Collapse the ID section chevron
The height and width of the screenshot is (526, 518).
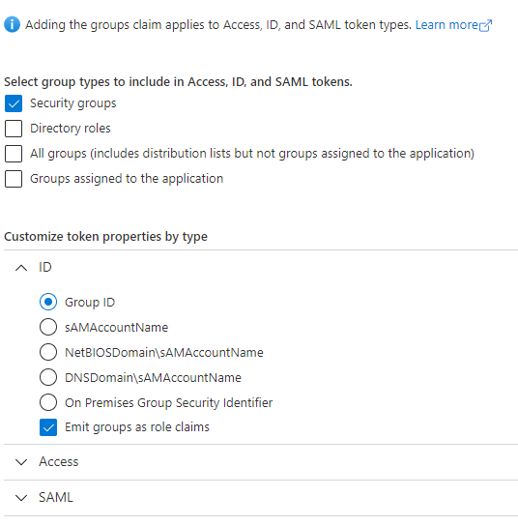(21, 268)
